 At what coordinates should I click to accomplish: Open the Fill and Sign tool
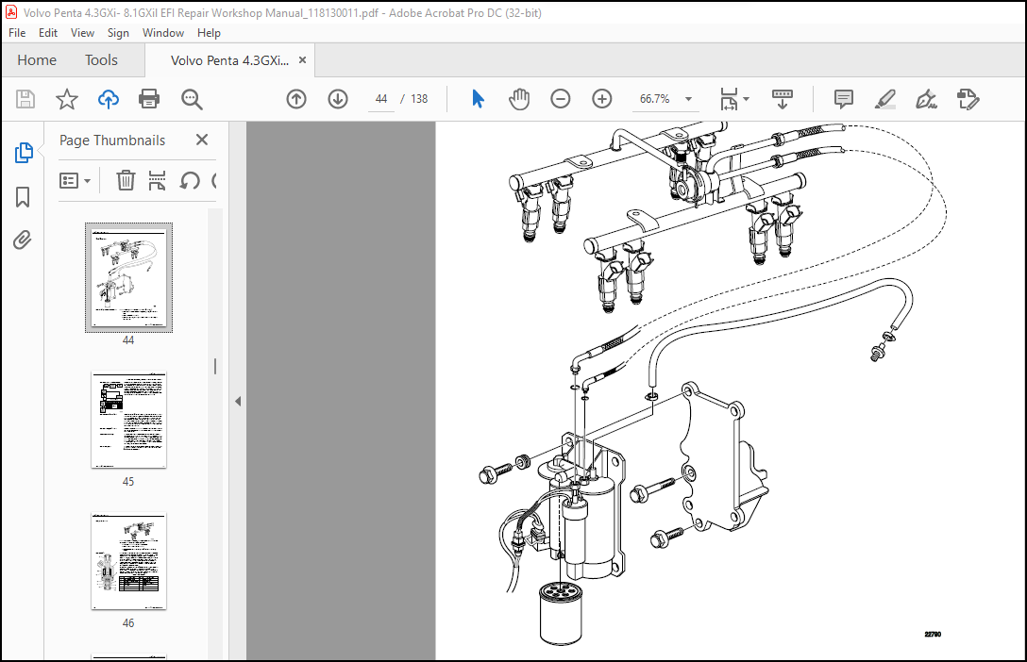[x=926, y=99]
